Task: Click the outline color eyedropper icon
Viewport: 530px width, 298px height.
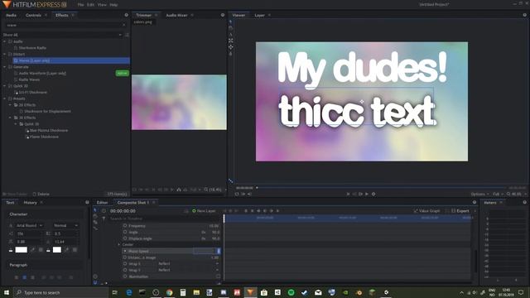Action: point(66,250)
